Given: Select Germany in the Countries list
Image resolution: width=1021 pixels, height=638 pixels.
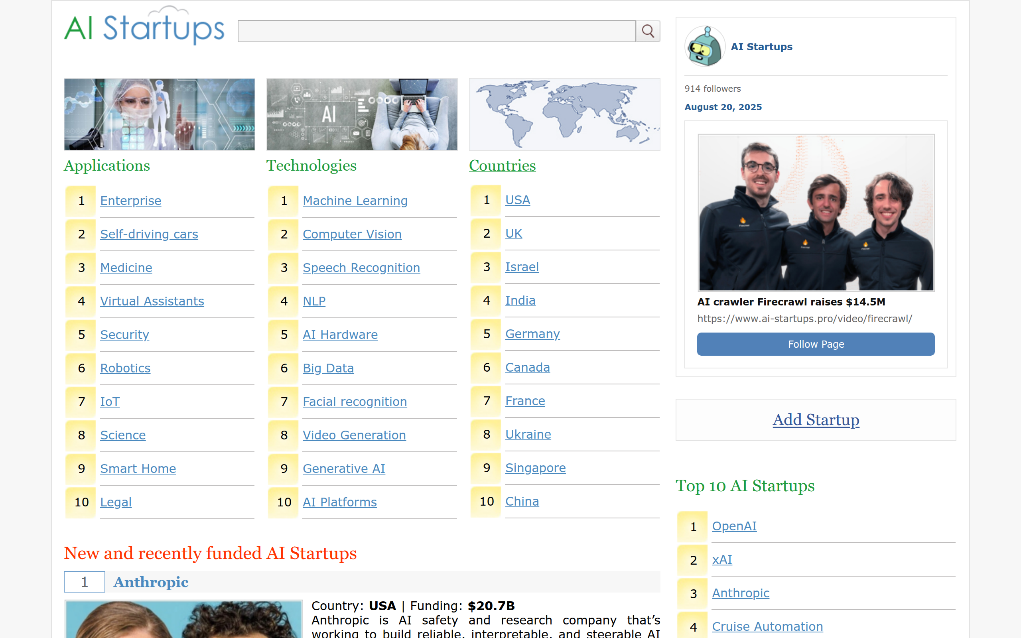Looking at the screenshot, I should click(x=532, y=334).
